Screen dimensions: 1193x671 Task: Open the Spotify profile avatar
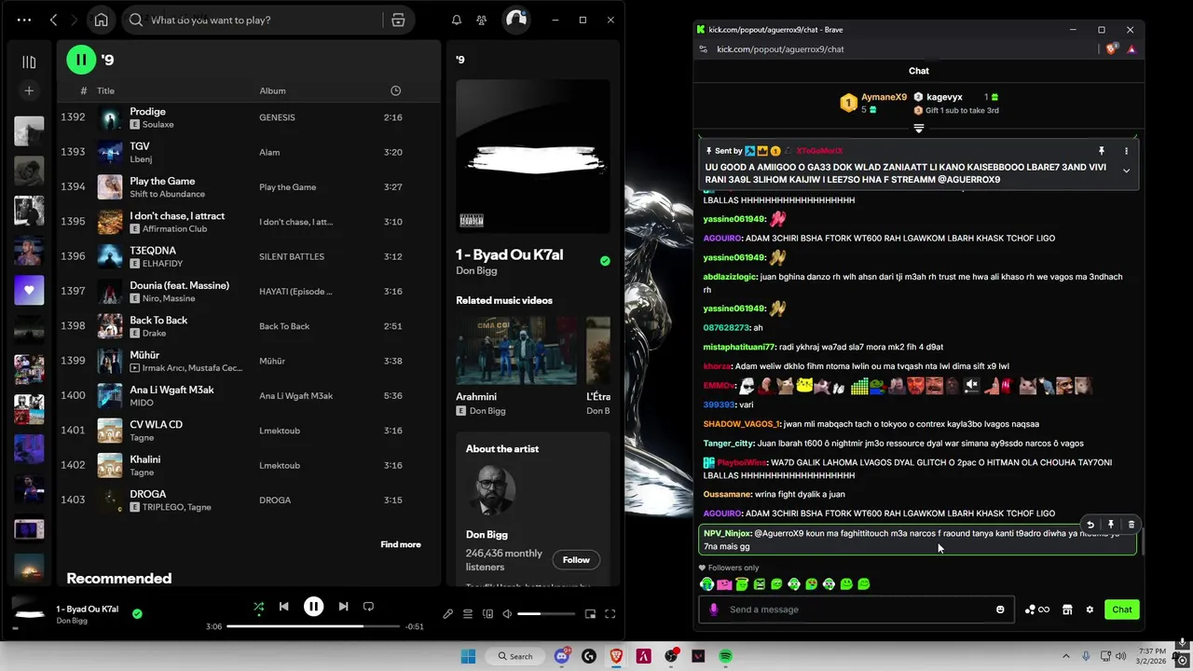(515, 20)
